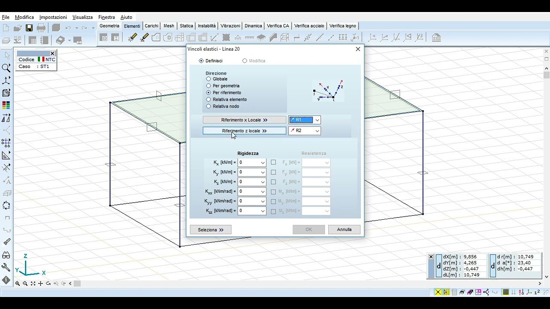This screenshot has width=550, height=309.
Task: Switch to the Carichi tab
Action: coord(151,26)
